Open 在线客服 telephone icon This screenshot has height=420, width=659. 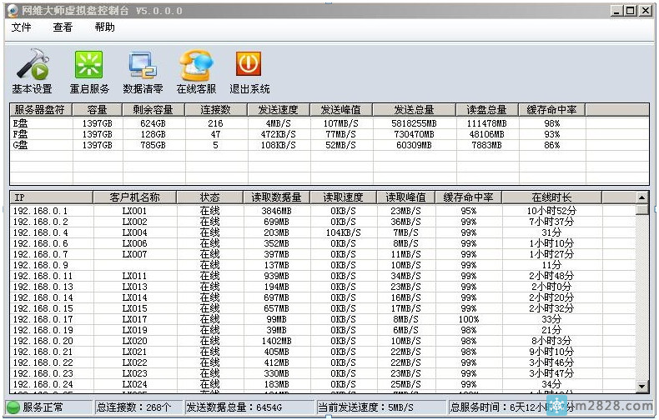(196, 65)
